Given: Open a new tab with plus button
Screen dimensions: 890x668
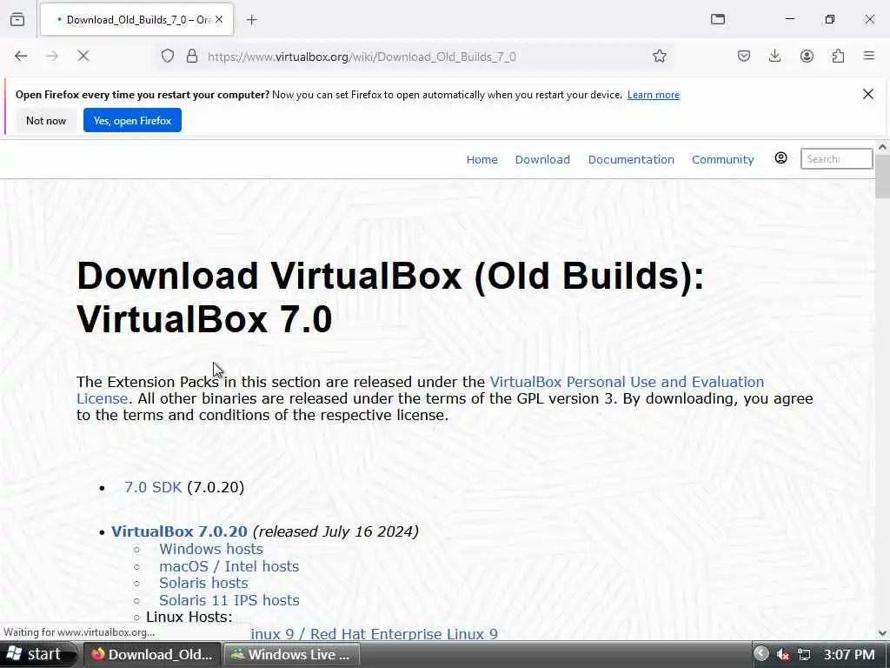Looking at the screenshot, I should pos(252,20).
